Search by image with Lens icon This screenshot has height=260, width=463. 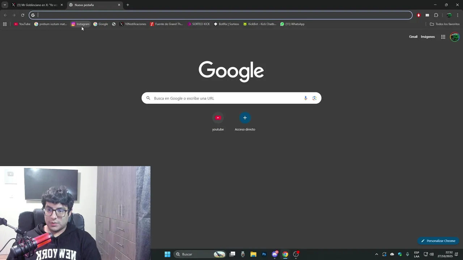(314, 98)
